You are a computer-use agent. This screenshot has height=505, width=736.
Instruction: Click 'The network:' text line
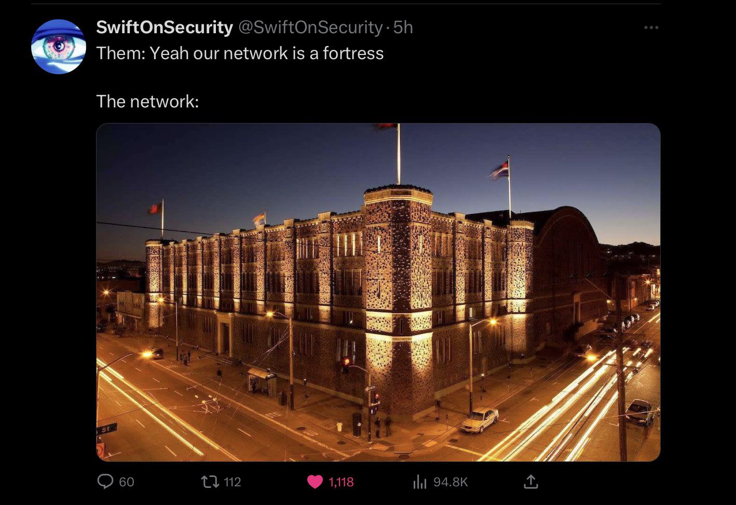point(147,101)
